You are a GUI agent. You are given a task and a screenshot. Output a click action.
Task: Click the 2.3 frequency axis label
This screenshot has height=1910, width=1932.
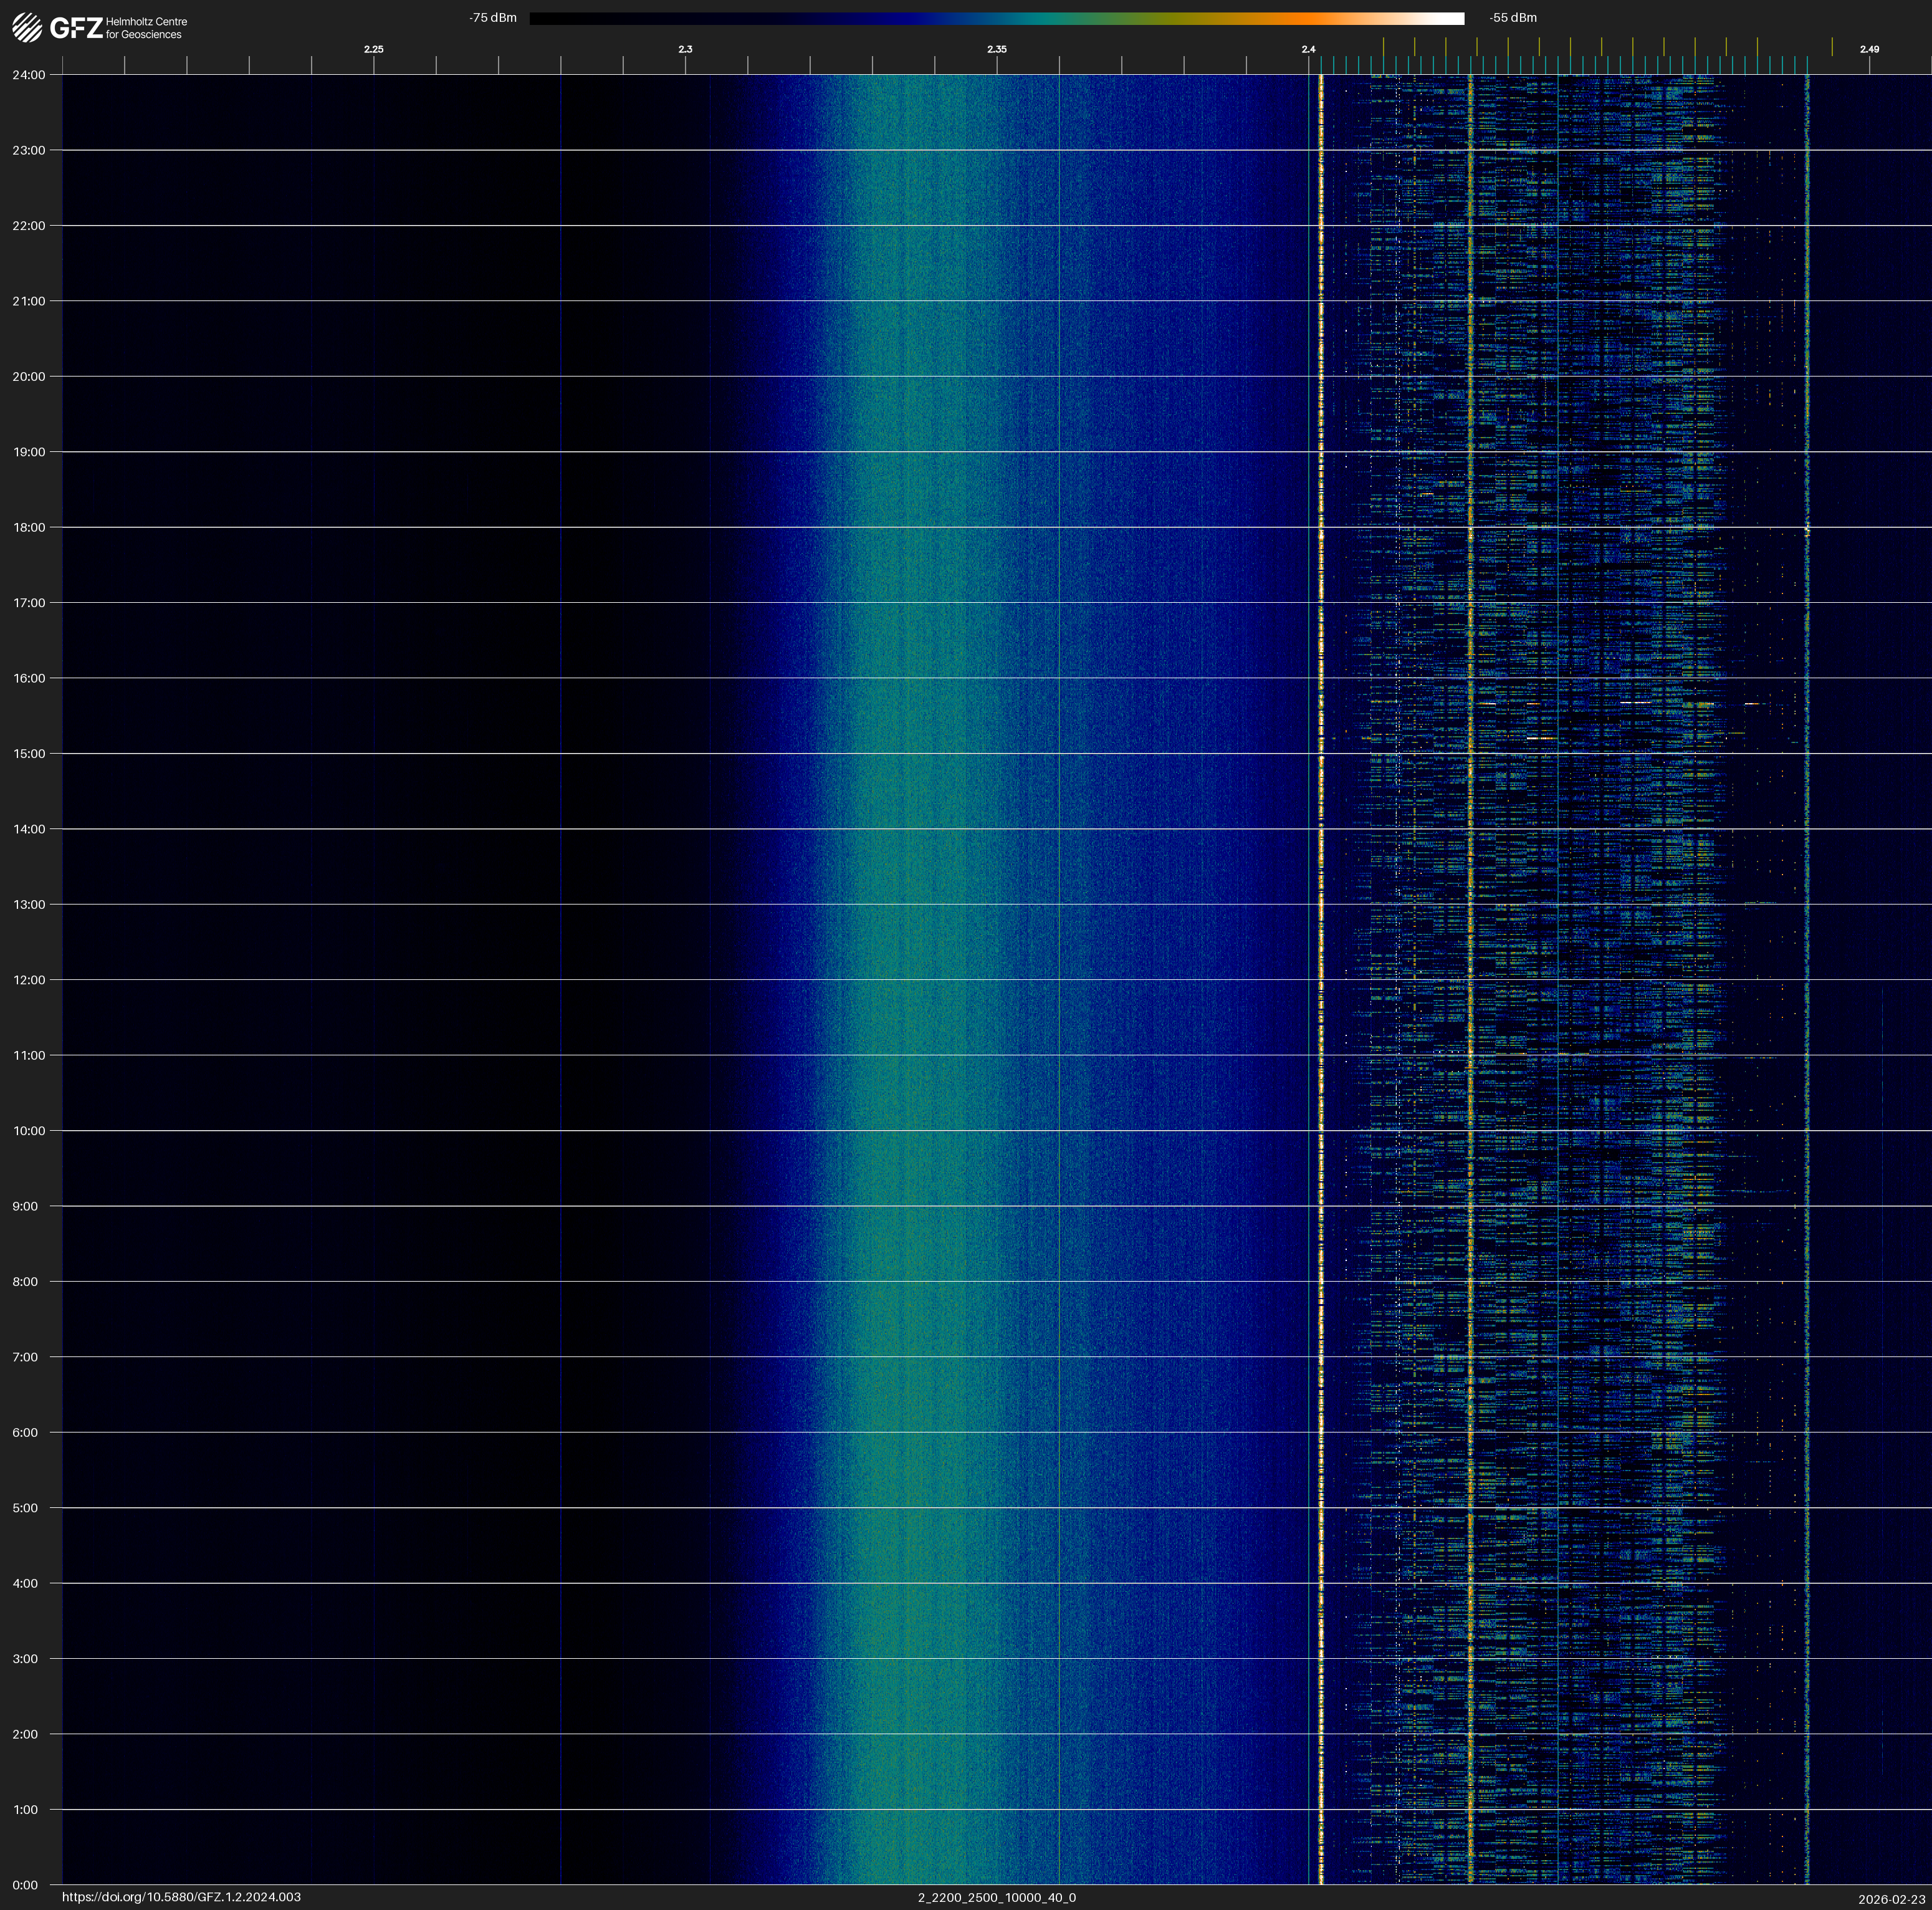pyautogui.click(x=685, y=49)
